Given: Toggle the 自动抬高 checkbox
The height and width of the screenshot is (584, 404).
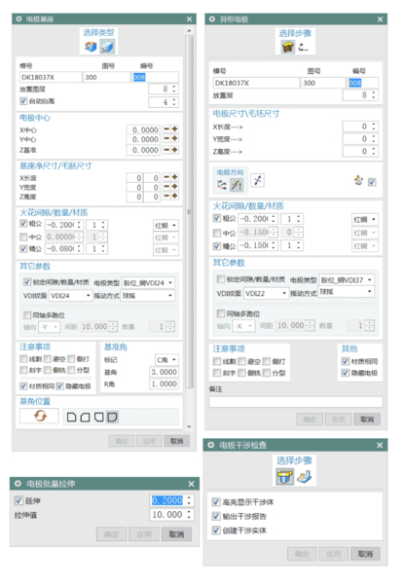Looking at the screenshot, I should 23,101.
